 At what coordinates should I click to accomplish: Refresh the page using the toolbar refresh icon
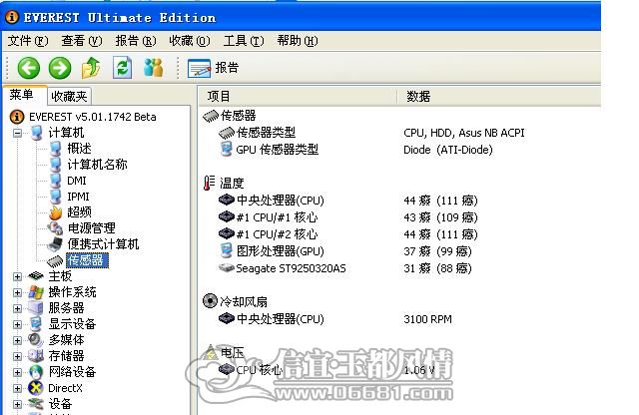point(122,68)
